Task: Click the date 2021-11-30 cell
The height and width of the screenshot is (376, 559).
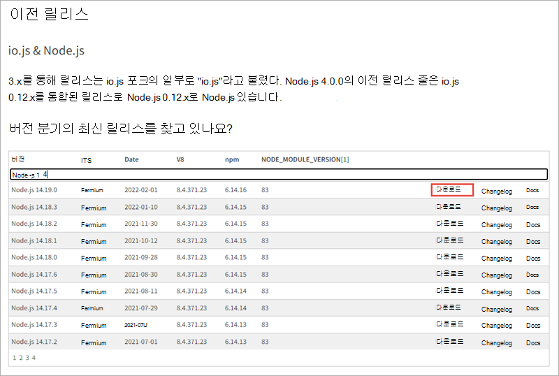Action: click(141, 224)
